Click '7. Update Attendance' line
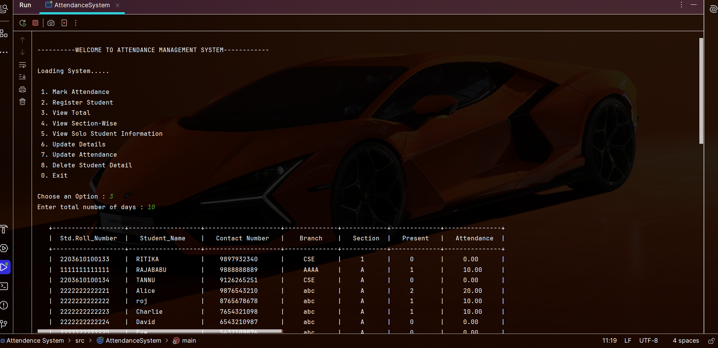Screen dimensions: 718x348 (x=79, y=155)
